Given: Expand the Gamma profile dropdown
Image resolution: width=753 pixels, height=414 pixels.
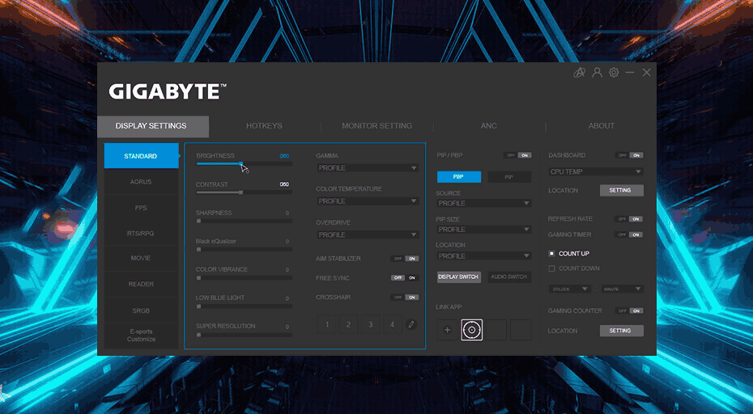Looking at the screenshot, I should [x=367, y=168].
